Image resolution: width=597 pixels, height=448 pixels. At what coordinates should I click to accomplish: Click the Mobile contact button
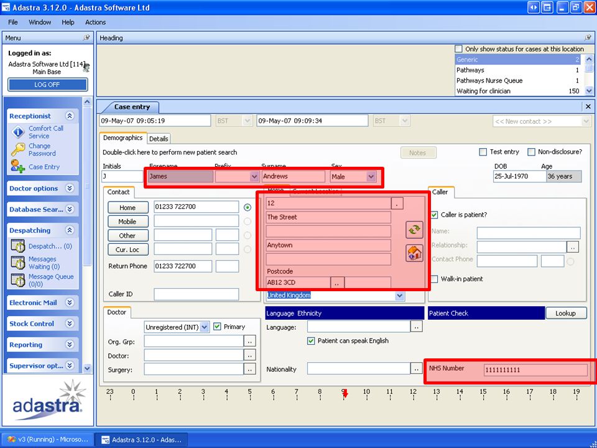(x=128, y=222)
